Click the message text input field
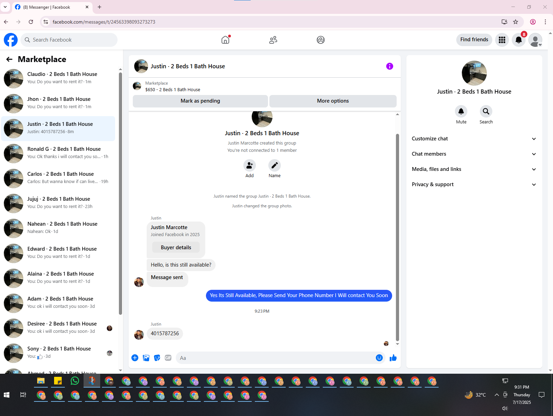The width and height of the screenshot is (553, 416). click(x=276, y=358)
